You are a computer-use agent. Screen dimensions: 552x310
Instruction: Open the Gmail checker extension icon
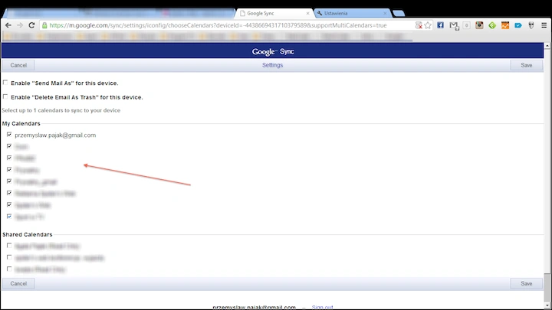pos(454,26)
